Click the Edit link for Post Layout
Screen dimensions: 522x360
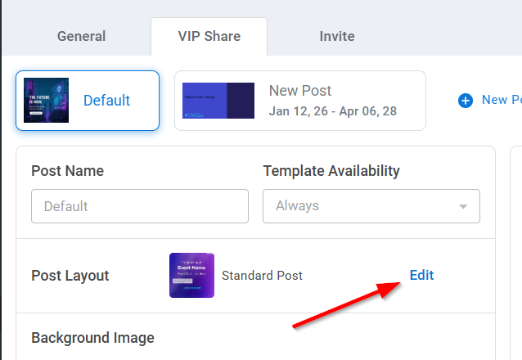pos(421,275)
